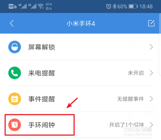Open the 来电提醒 menu item
This screenshot has height=140, width=161.
81,73
